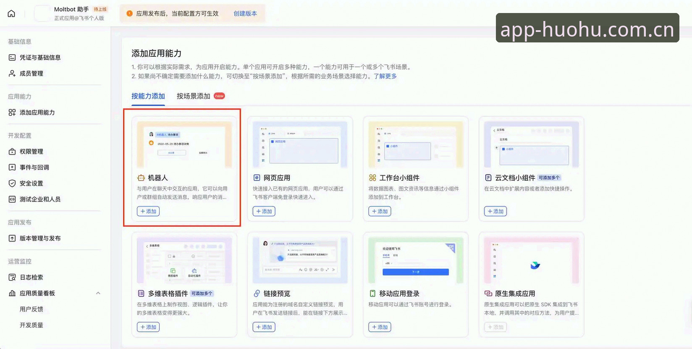This screenshot has width=692, height=349.
Task: Click the 凭证与基础信息 sidebar icon
Action: 12,58
